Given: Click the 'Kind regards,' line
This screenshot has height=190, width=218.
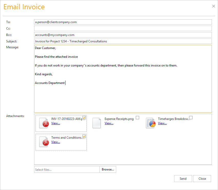Looking at the screenshot, I should pos(44,74).
